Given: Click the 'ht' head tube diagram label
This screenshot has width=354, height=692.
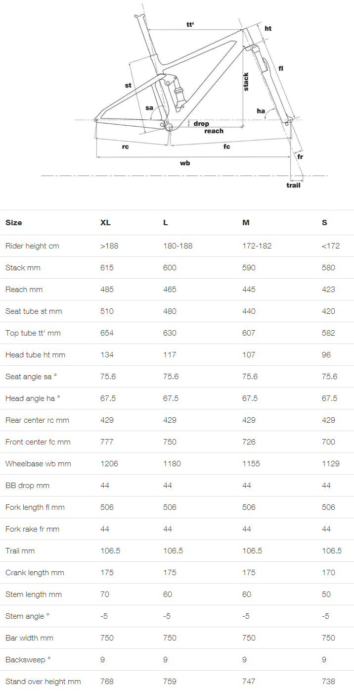Looking at the screenshot, I should (x=268, y=29).
